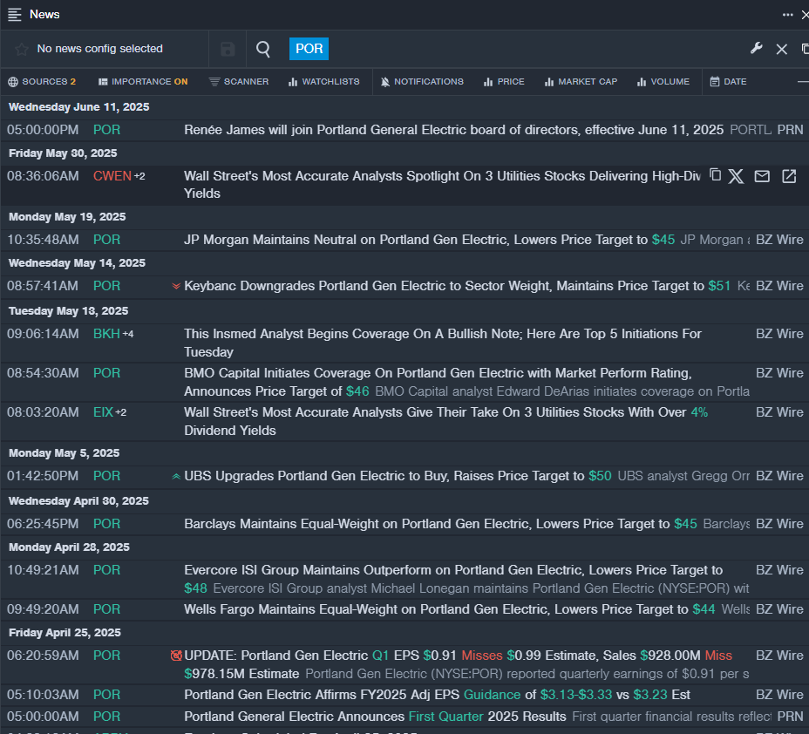Viewport: 809px width, 734px height.
Task: Star the news config as favorite
Action: point(21,49)
